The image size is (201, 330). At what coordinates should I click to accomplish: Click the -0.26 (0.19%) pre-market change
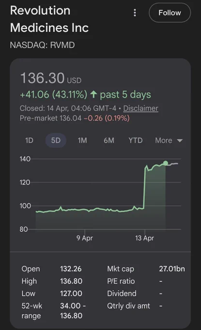pos(107,118)
